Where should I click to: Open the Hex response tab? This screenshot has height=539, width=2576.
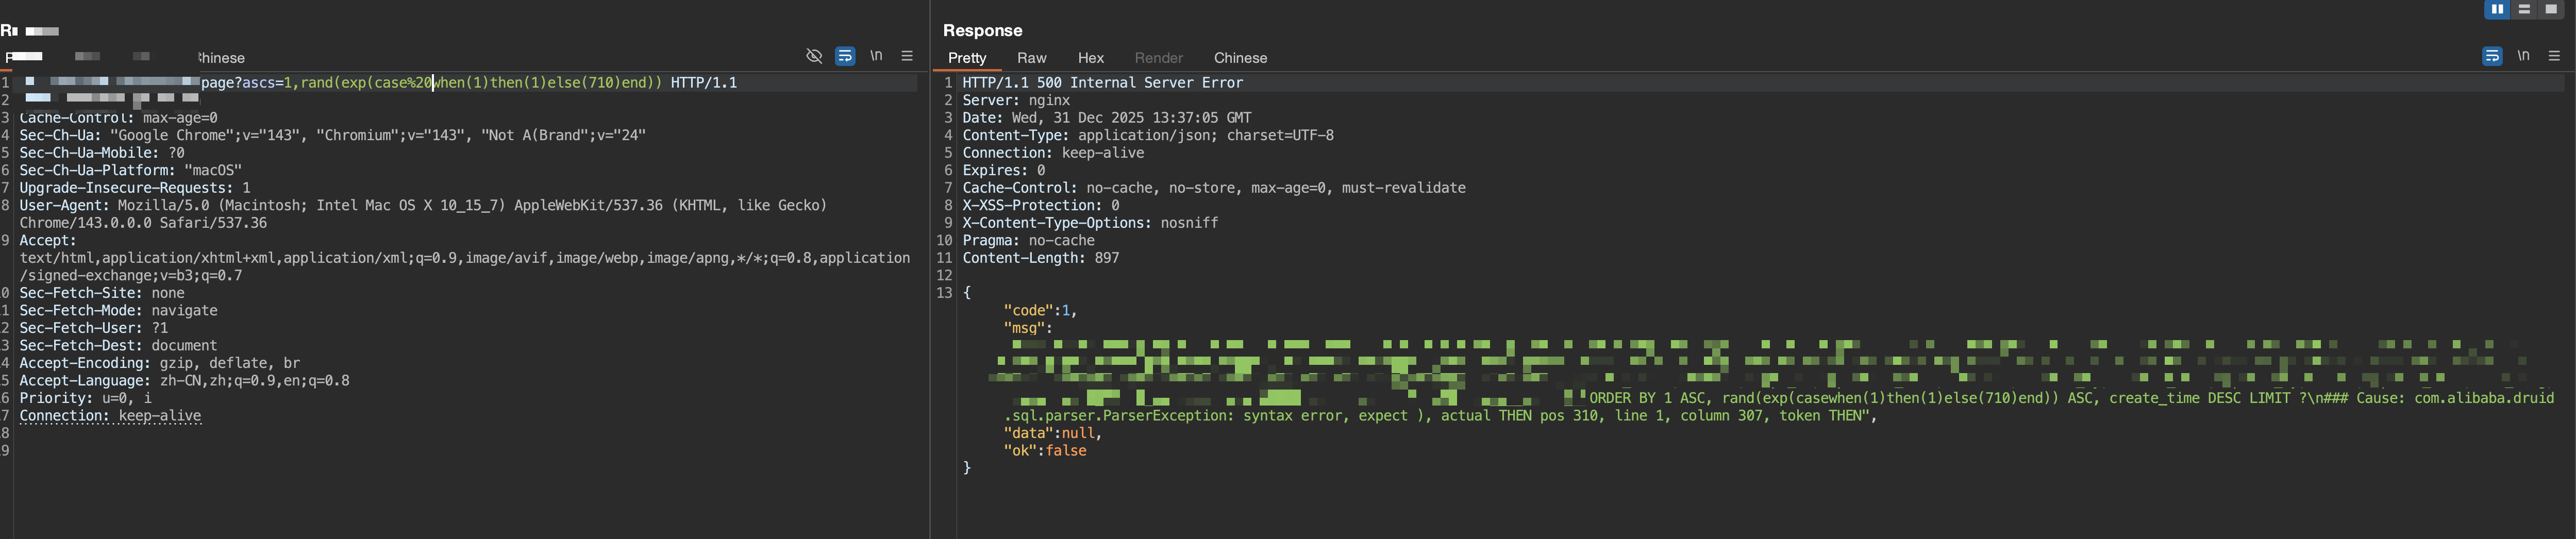pyautogui.click(x=1090, y=58)
